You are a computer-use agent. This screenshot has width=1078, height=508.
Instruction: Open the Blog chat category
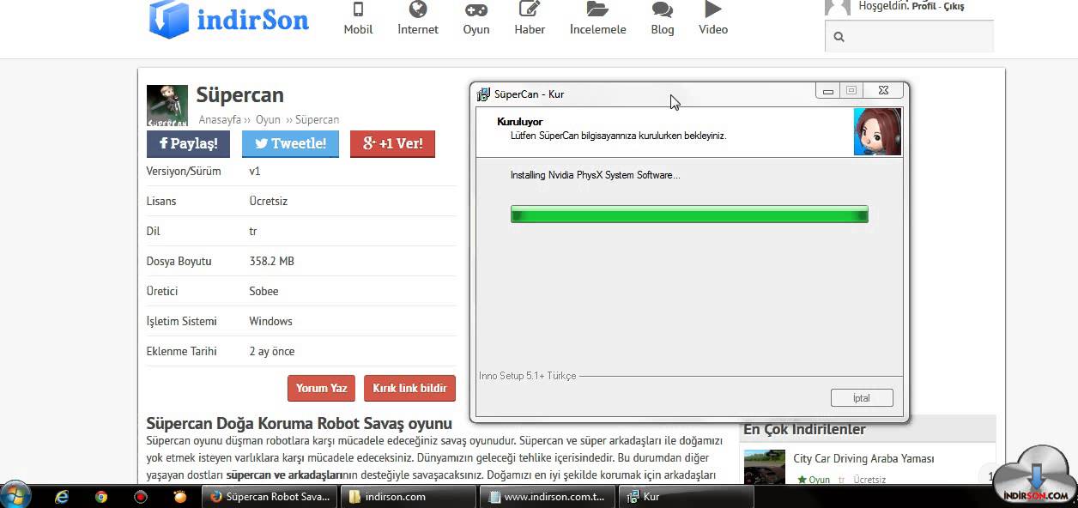coord(663,19)
